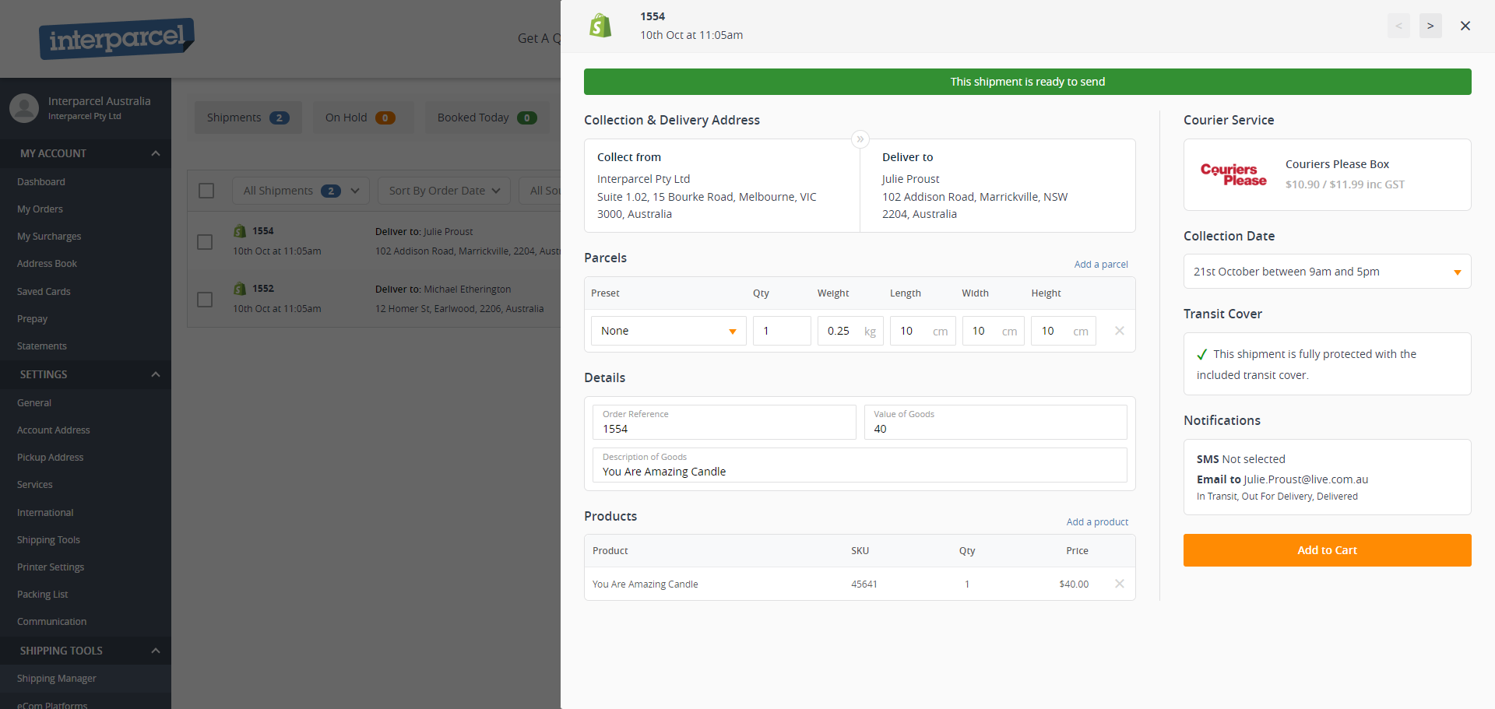Click the parcel Height field

(x=1064, y=331)
